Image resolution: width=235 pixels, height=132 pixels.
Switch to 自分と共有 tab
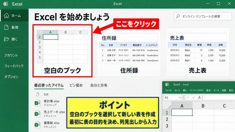click(99, 85)
